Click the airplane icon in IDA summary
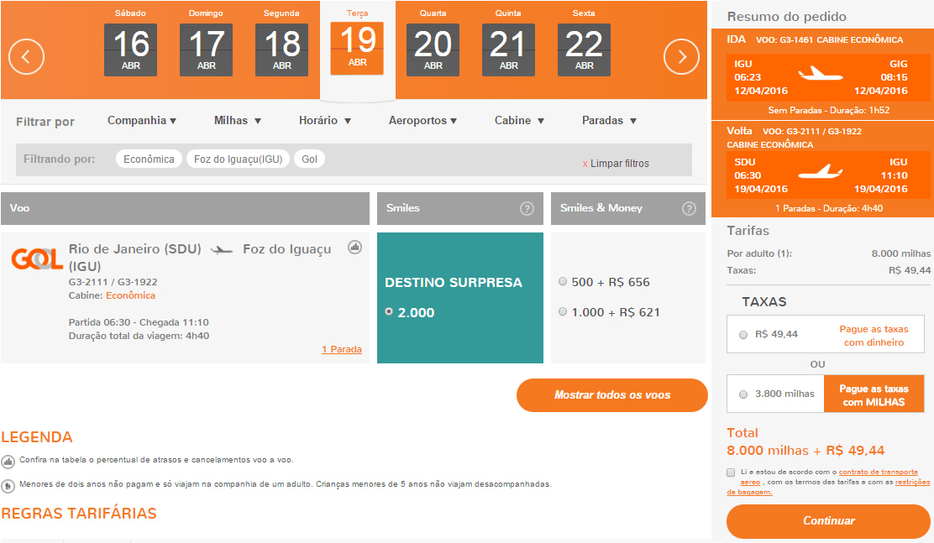Viewport: 934px width, 543px height. pyautogui.click(x=821, y=75)
